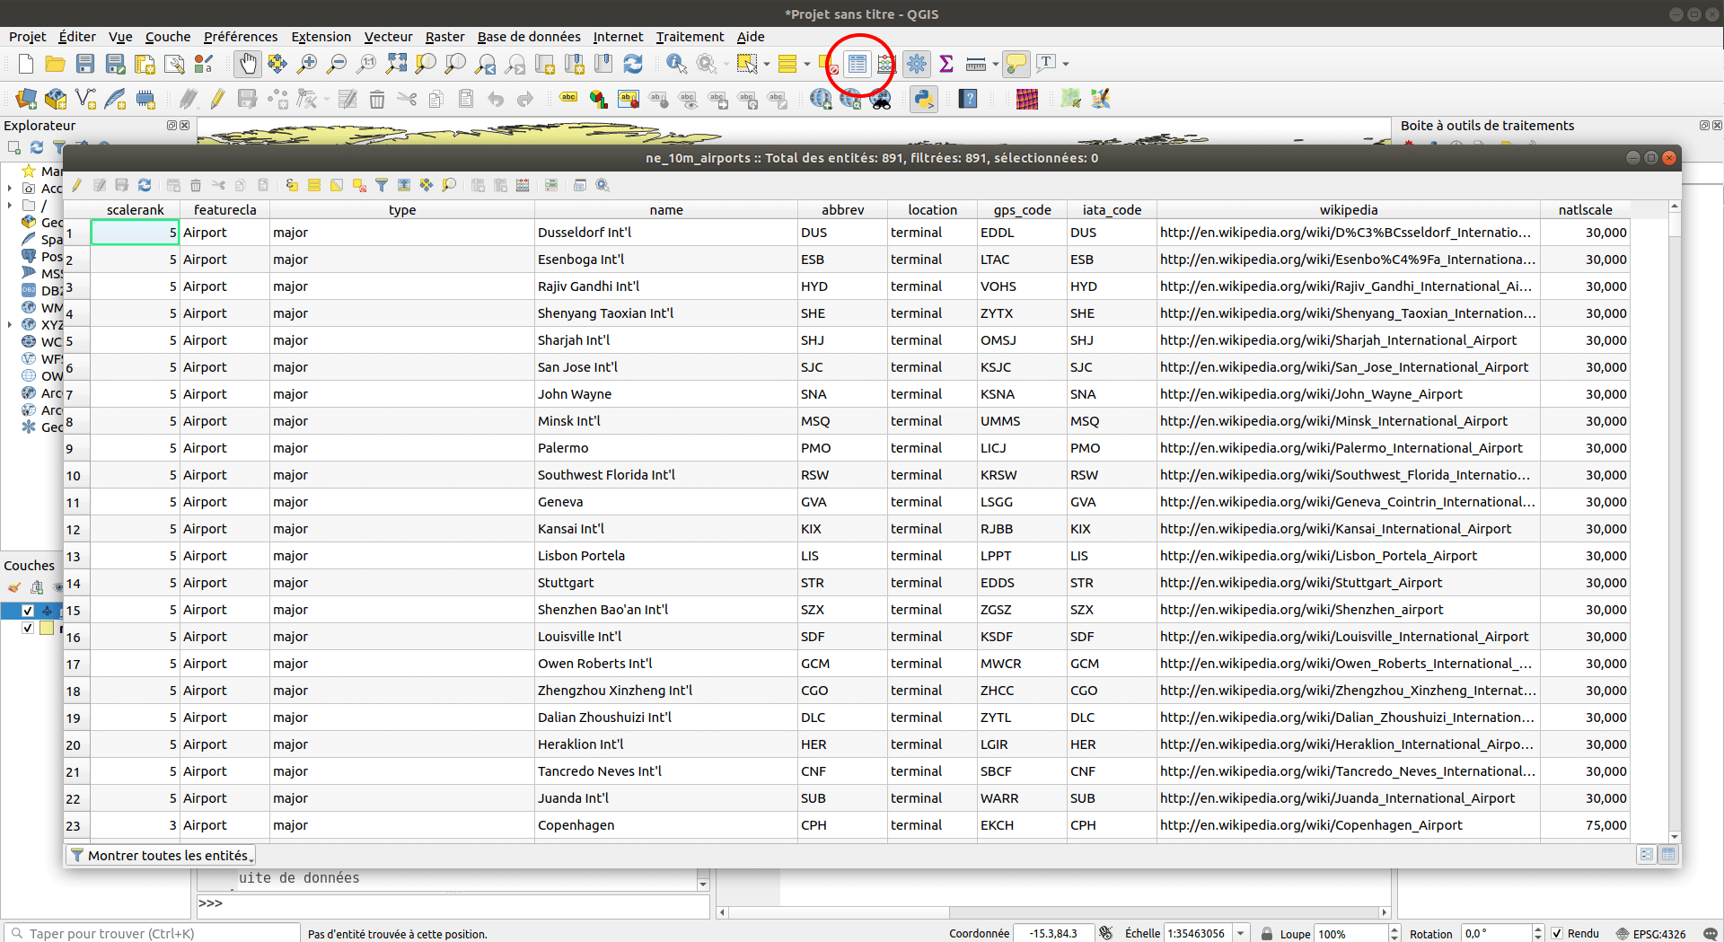
Task: Select features using an expression in attribute table
Action: click(x=292, y=185)
